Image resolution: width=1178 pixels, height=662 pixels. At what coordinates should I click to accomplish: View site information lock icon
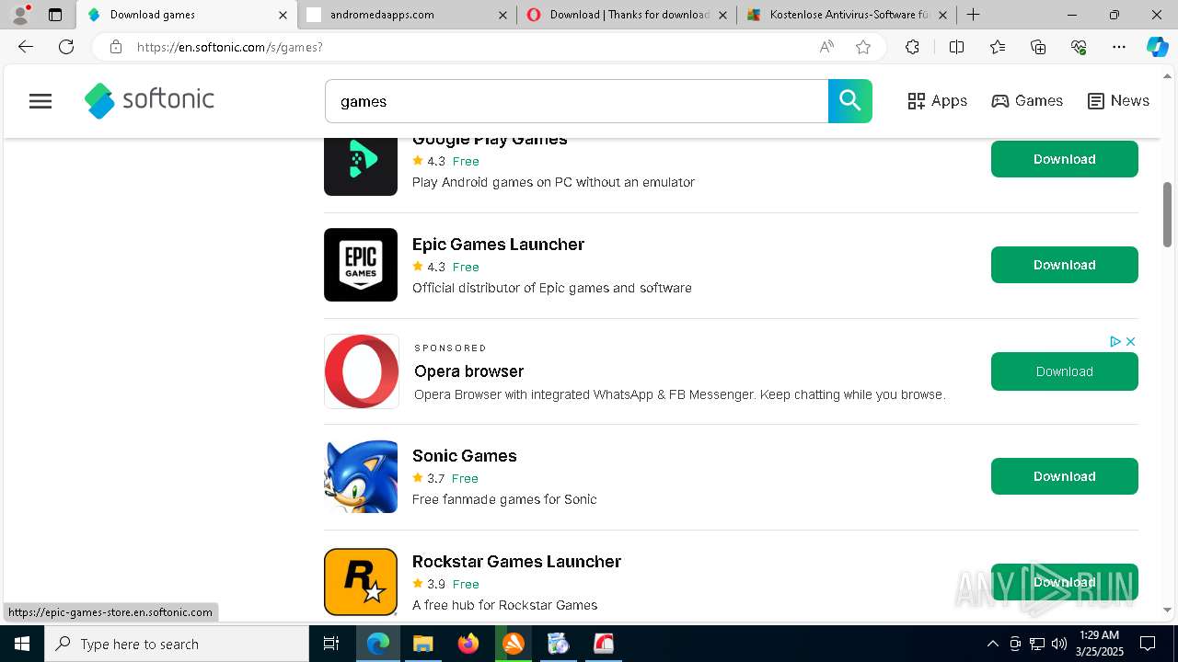(x=115, y=47)
